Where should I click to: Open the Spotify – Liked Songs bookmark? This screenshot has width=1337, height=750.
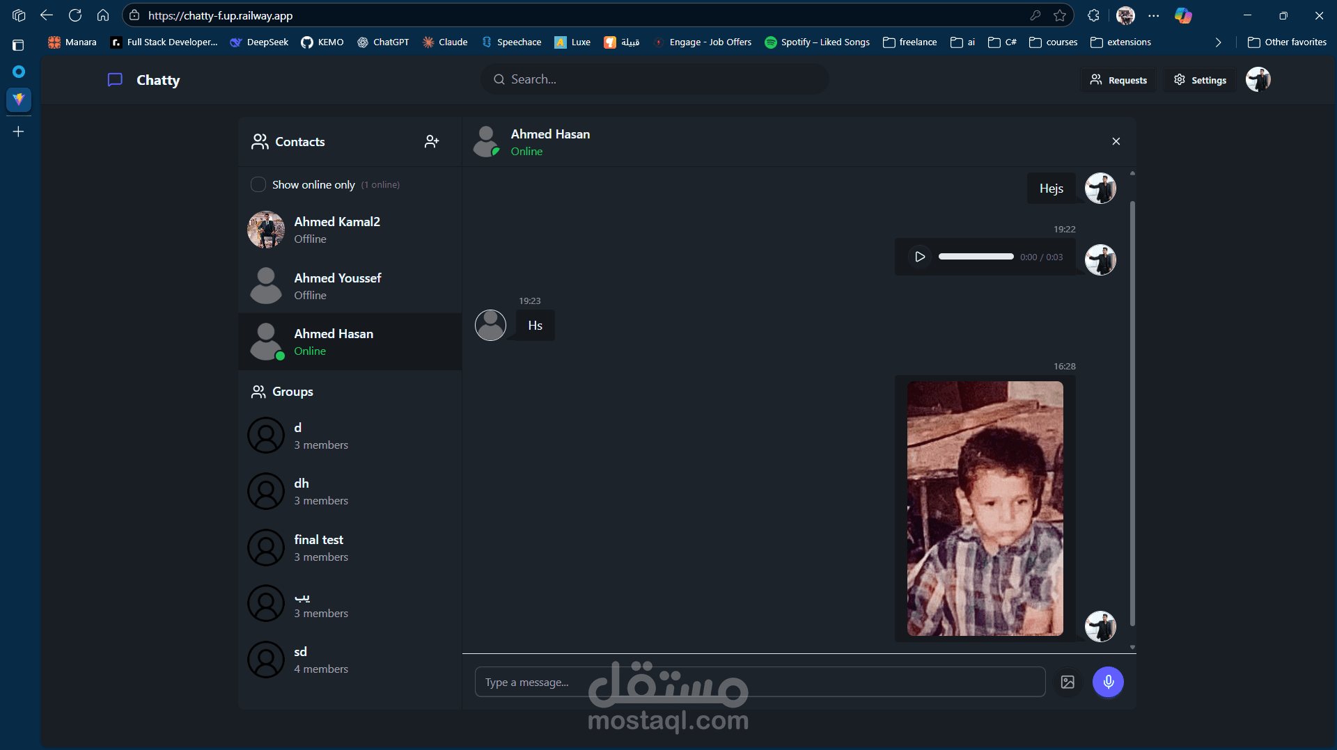817,42
